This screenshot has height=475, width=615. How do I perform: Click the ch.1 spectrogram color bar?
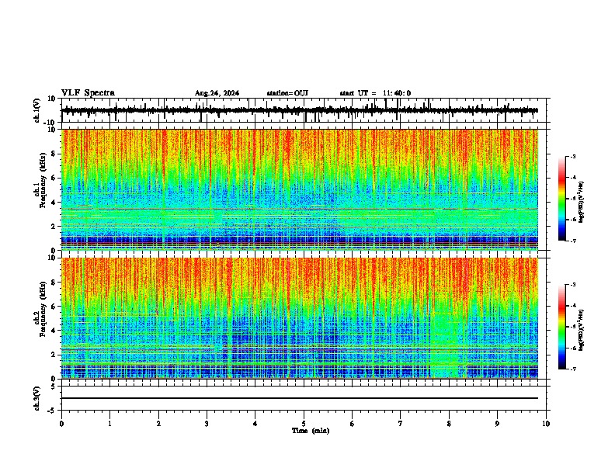click(561, 198)
